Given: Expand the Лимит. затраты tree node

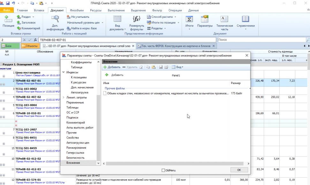Looking at the screenshot, I should [64, 97].
